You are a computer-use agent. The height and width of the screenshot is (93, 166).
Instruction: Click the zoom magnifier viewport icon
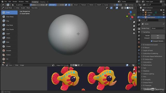(134, 22)
